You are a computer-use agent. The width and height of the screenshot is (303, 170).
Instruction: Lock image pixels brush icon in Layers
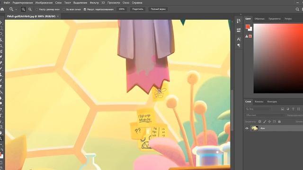click(265, 122)
